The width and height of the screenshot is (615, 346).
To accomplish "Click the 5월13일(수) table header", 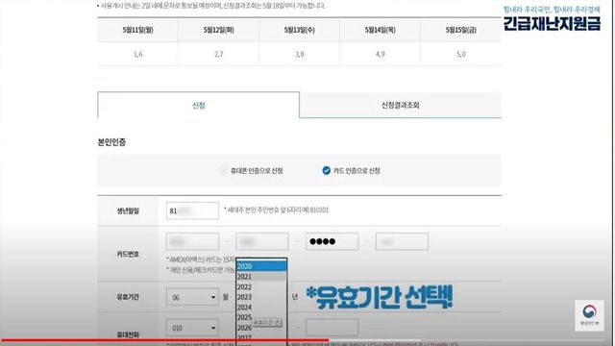I will [x=299, y=30].
